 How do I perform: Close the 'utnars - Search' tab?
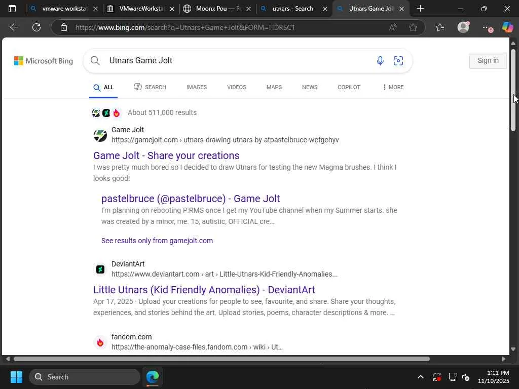pyautogui.click(x=325, y=9)
